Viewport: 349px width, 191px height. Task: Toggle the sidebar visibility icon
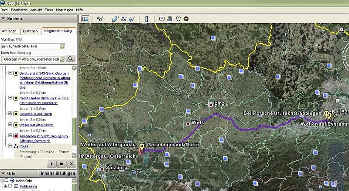tap(85, 19)
